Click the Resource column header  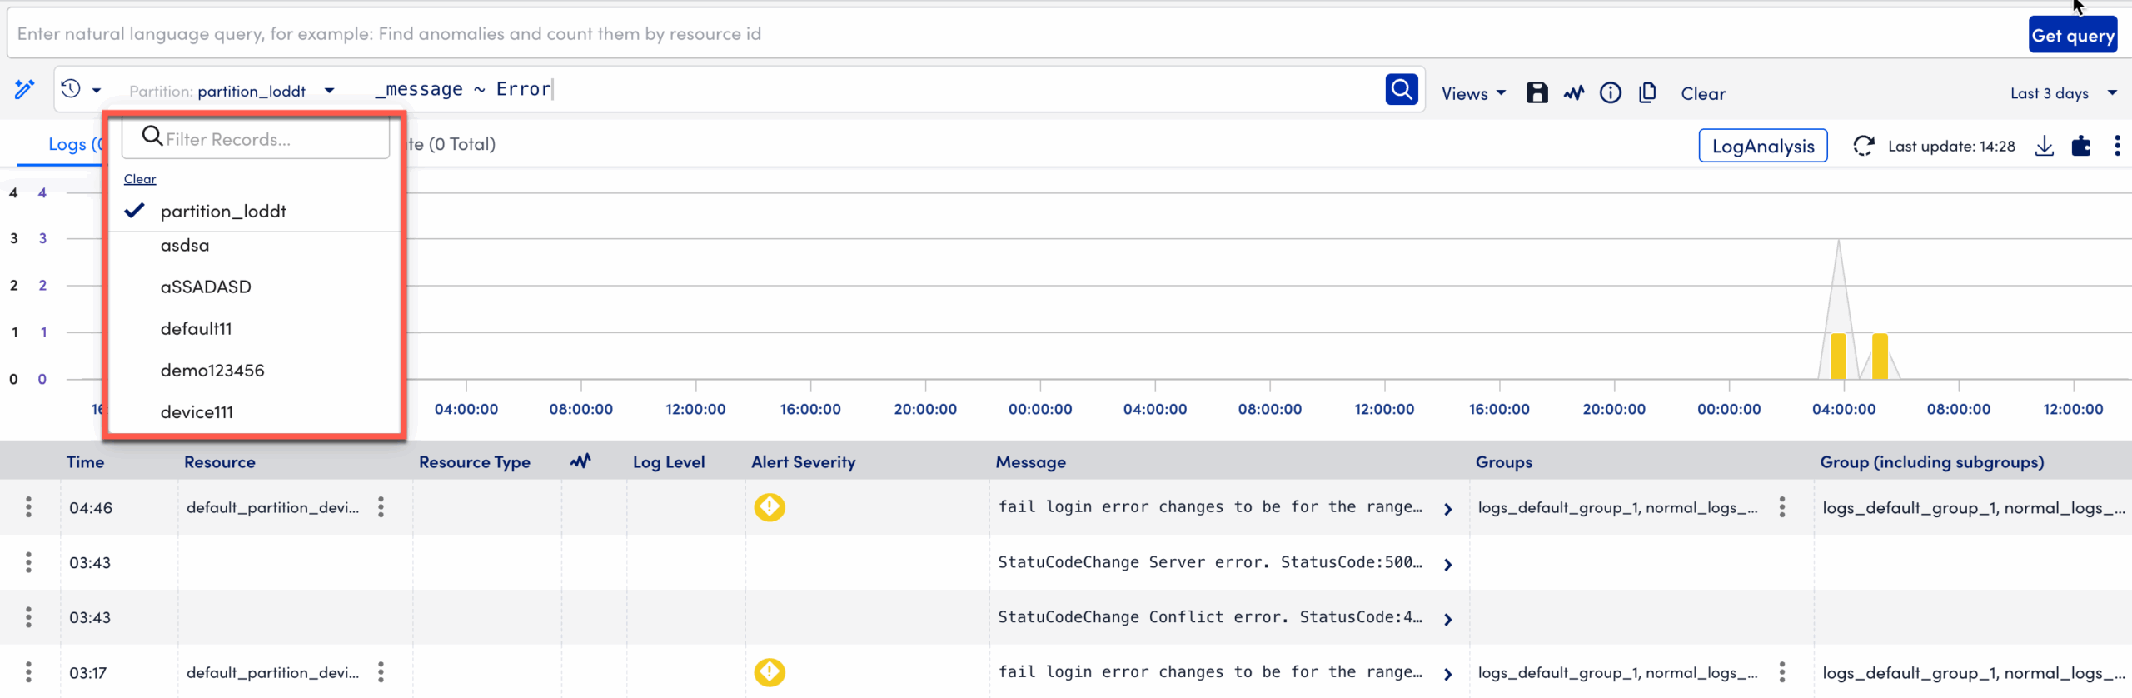pyautogui.click(x=220, y=461)
